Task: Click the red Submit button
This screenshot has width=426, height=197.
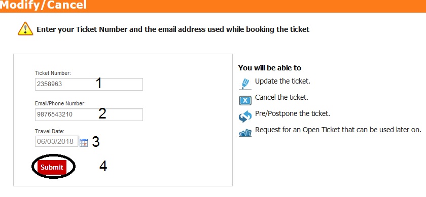Action: (x=52, y=167)
